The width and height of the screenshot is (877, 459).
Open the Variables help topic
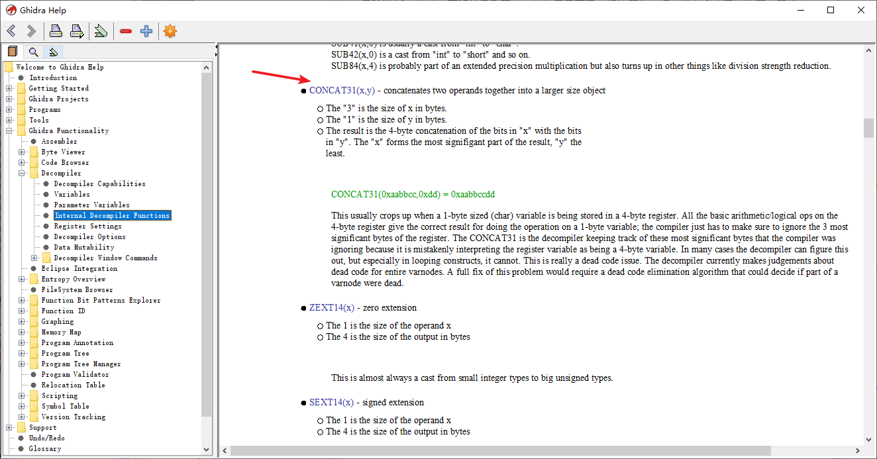(72, 194)
